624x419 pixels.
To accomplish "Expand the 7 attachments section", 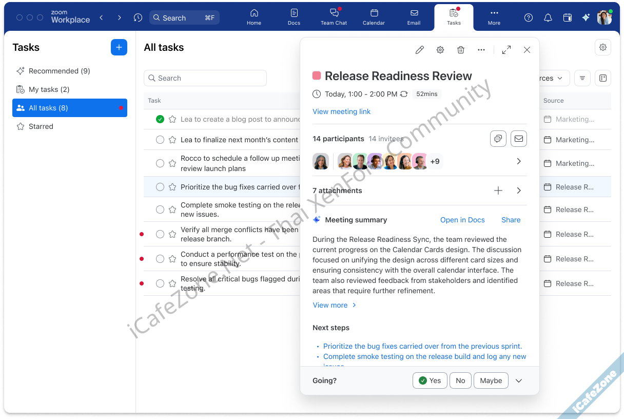I will pyautogui.click(x=518, y=191).
